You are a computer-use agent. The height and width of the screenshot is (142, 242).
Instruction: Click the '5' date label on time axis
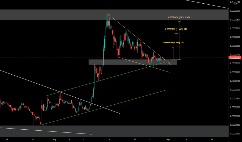[x=69, y=139]
